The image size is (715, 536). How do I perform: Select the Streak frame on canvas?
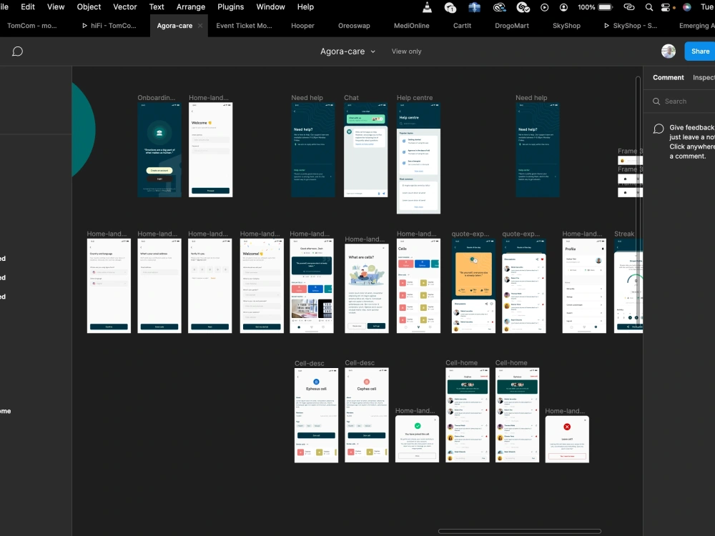(628, 286)
